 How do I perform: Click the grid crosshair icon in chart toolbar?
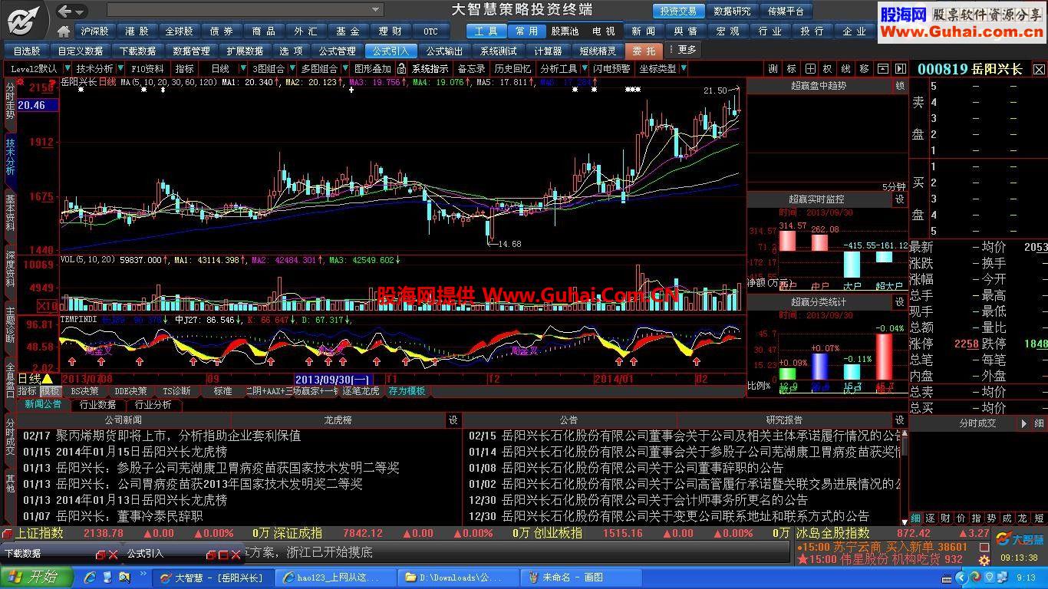(809, 69)
